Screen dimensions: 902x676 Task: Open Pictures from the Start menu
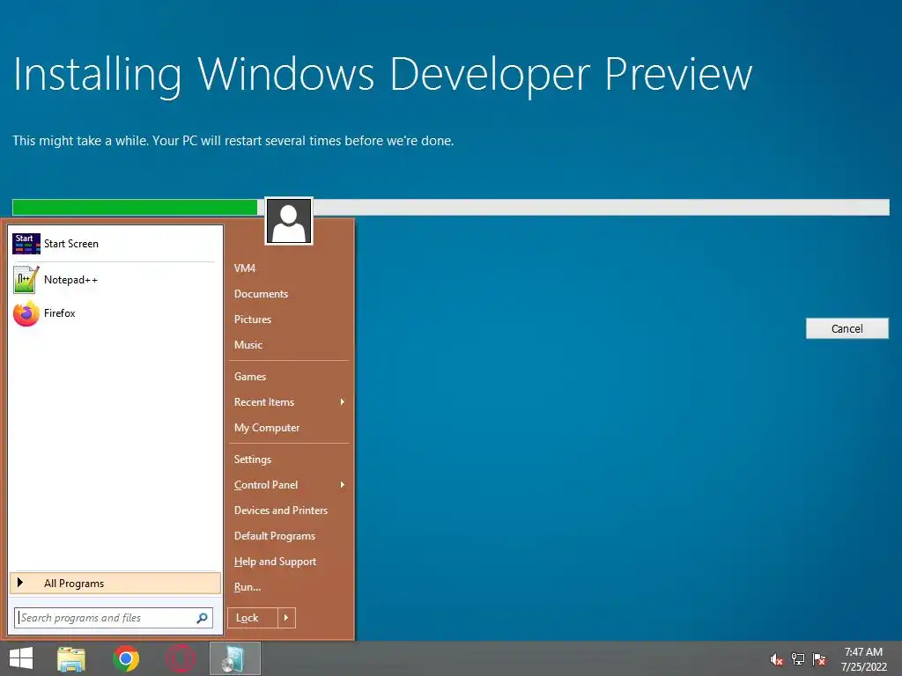click(253, 319)
